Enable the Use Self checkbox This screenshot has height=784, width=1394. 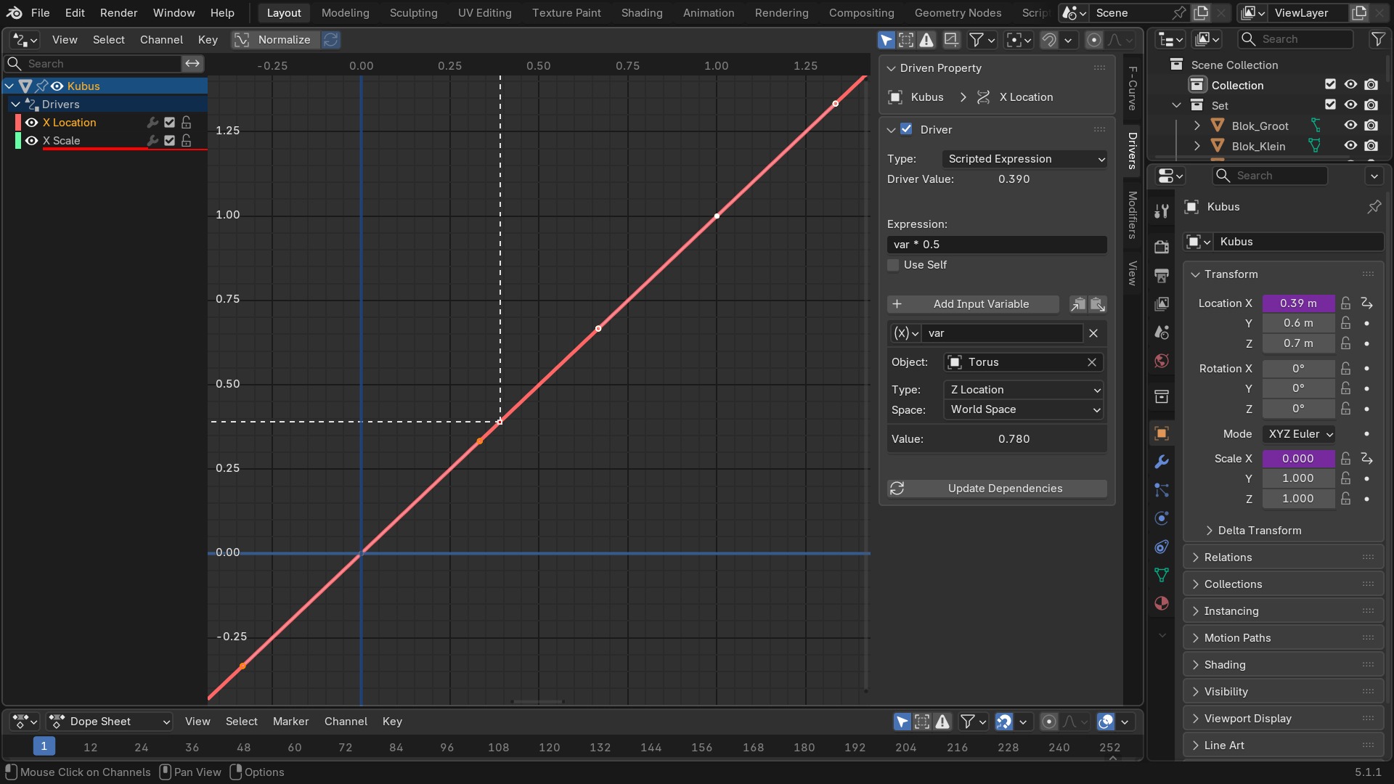tap(894, 265)
